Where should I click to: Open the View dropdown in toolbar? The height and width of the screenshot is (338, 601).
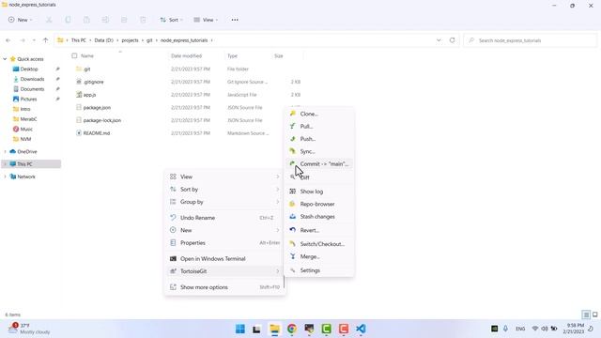(206, 20)
